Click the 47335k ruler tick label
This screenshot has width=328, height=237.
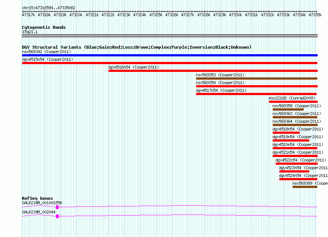click(315, 15)
